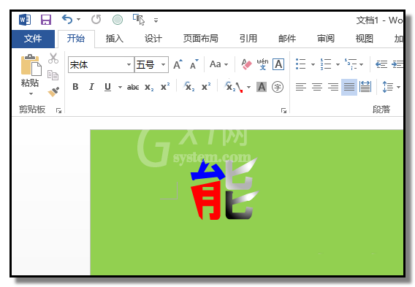Toggle abc strikethrough
The image size is (415, 287).
click(133, 87)
